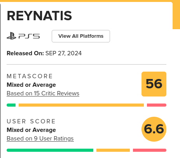Click the PlayStation logo symbol
180x158 pixels.
(x=11, y=36)
